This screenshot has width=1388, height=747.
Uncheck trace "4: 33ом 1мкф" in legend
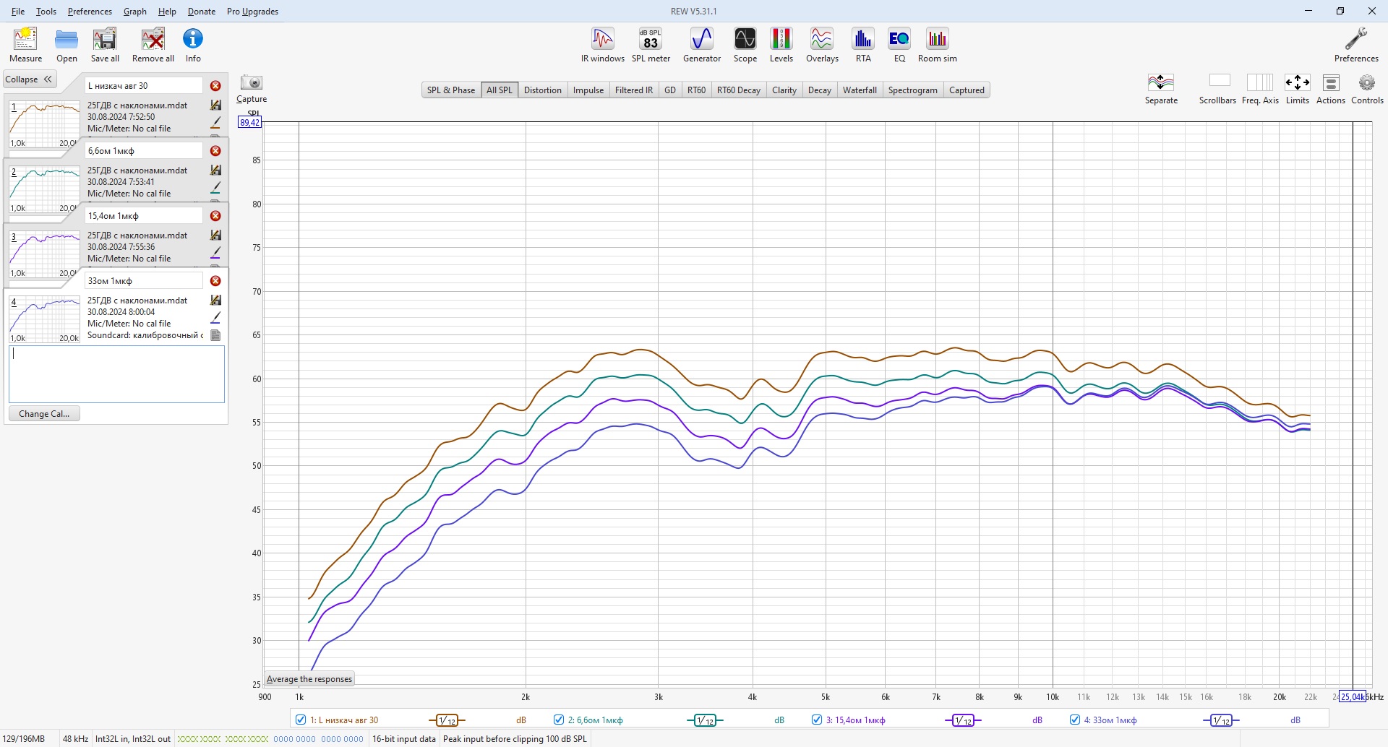1075,720
